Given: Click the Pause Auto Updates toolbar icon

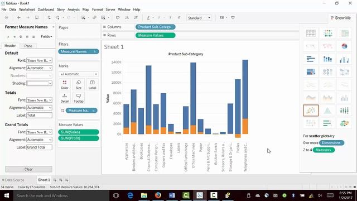Looking at the screenshot, I should [58, 17].
